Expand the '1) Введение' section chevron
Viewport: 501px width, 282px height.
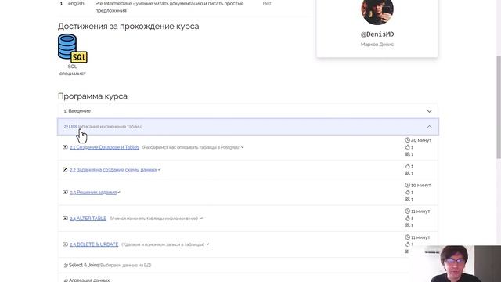429,111
